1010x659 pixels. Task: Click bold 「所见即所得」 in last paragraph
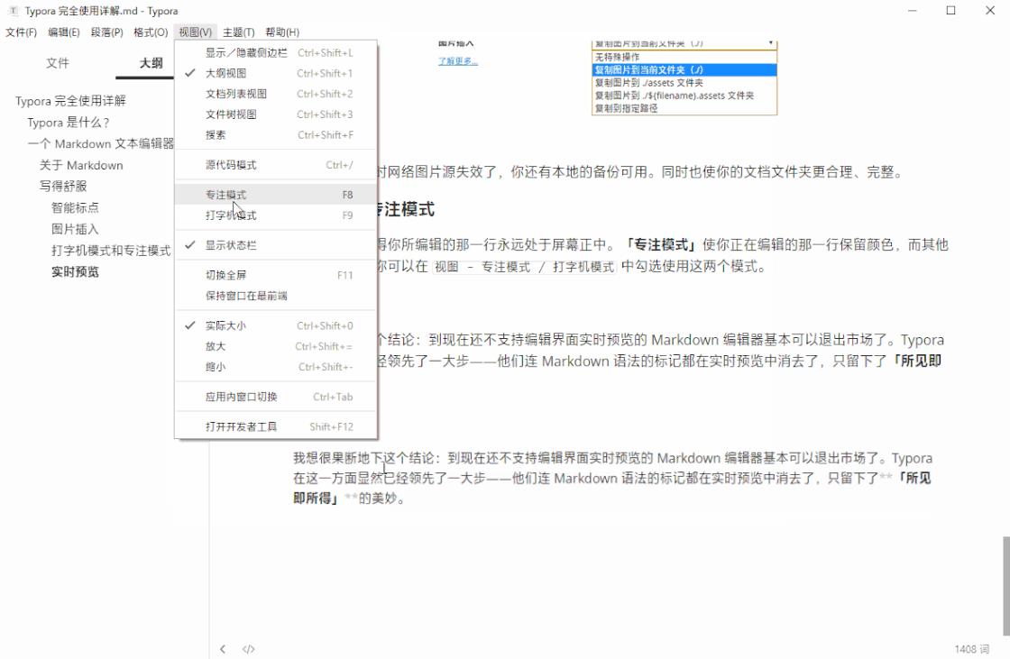pos(612,488)
